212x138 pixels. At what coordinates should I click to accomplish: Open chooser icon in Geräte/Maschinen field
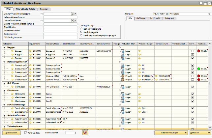72,20
